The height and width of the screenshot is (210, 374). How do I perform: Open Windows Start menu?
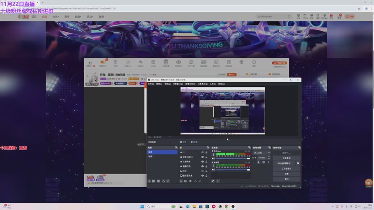(x=142, y=206)
